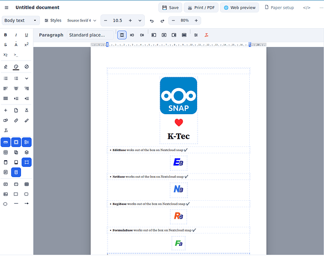Clear paragraph formatting with the red icon
324x256 pixels.
click(x=206, y=35)
